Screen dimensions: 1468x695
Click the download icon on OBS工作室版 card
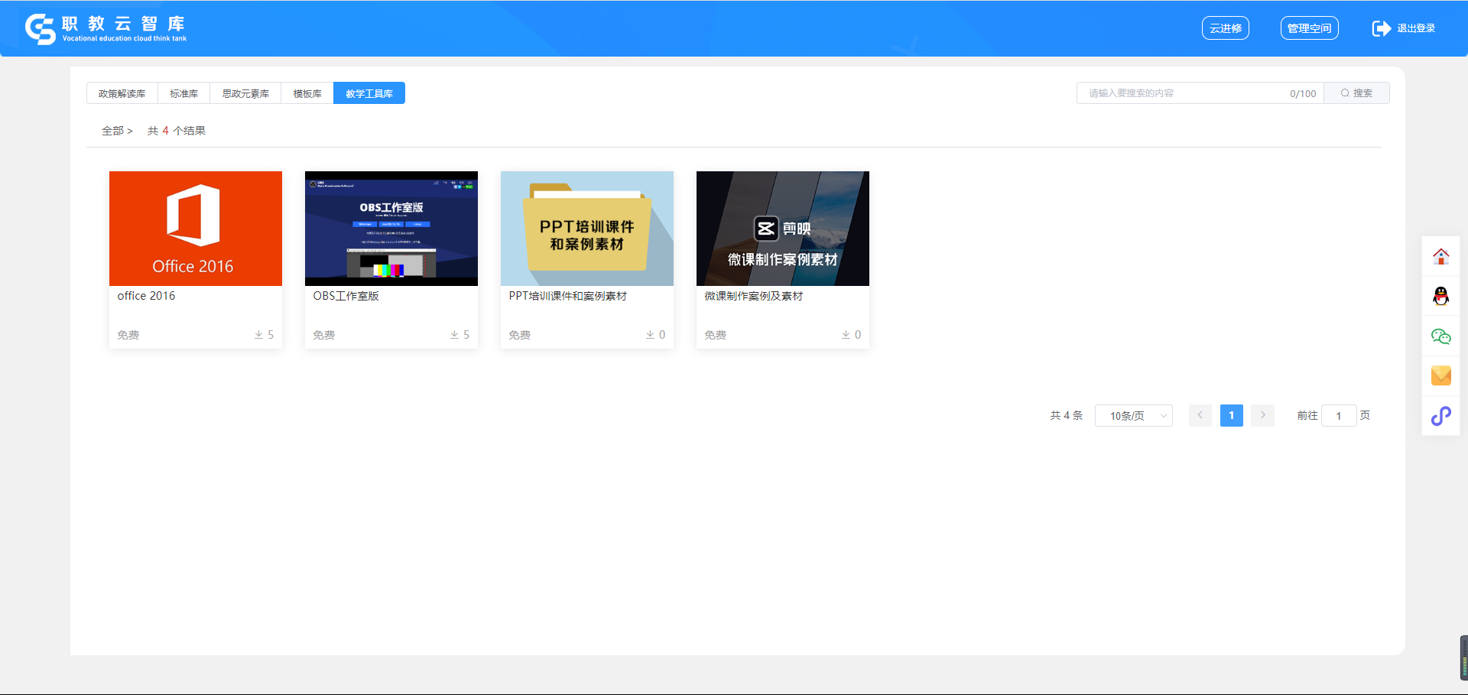point(454,335)
